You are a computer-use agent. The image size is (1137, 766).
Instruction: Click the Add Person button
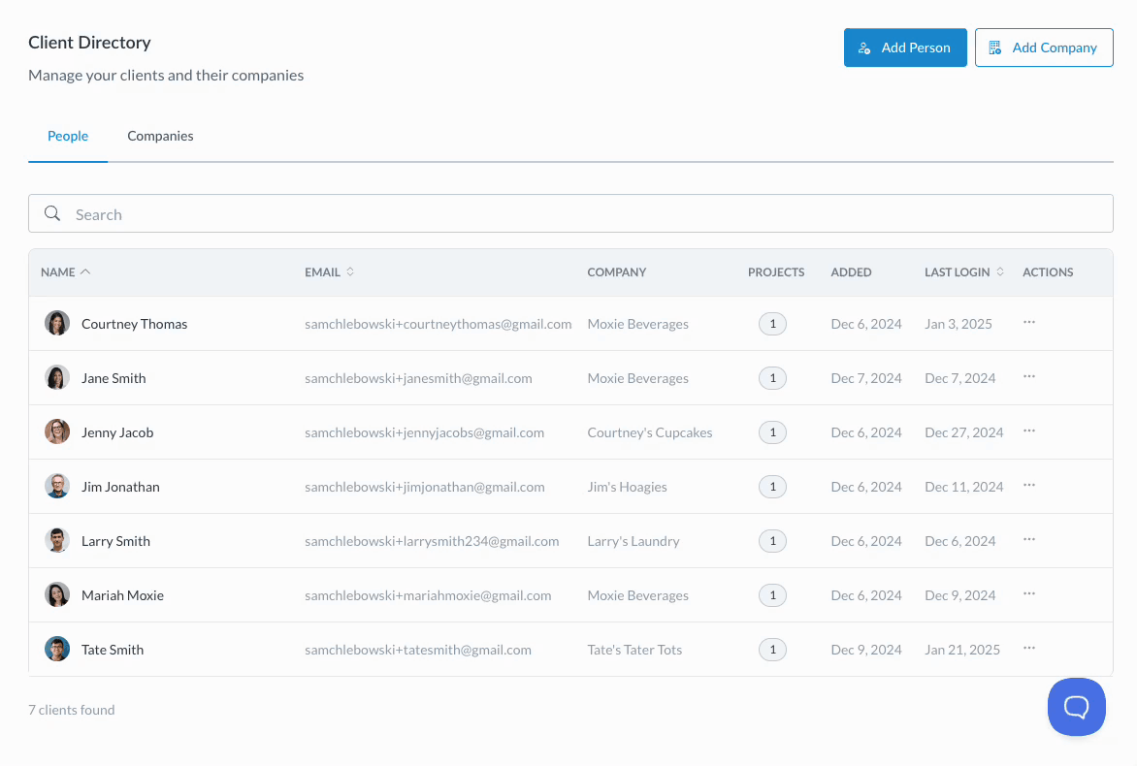[904, 48]
